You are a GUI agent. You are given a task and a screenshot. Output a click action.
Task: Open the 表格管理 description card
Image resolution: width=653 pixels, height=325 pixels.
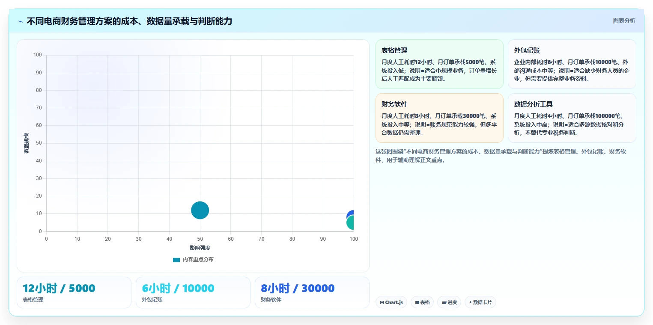coord(439,64)
